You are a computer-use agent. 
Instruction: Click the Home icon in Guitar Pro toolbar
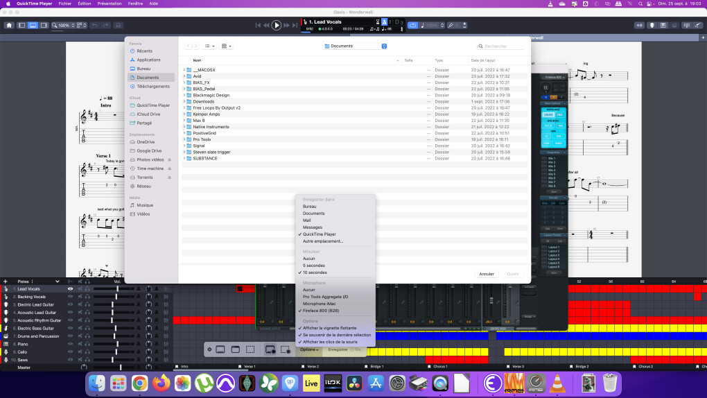(x=9, y=25)
